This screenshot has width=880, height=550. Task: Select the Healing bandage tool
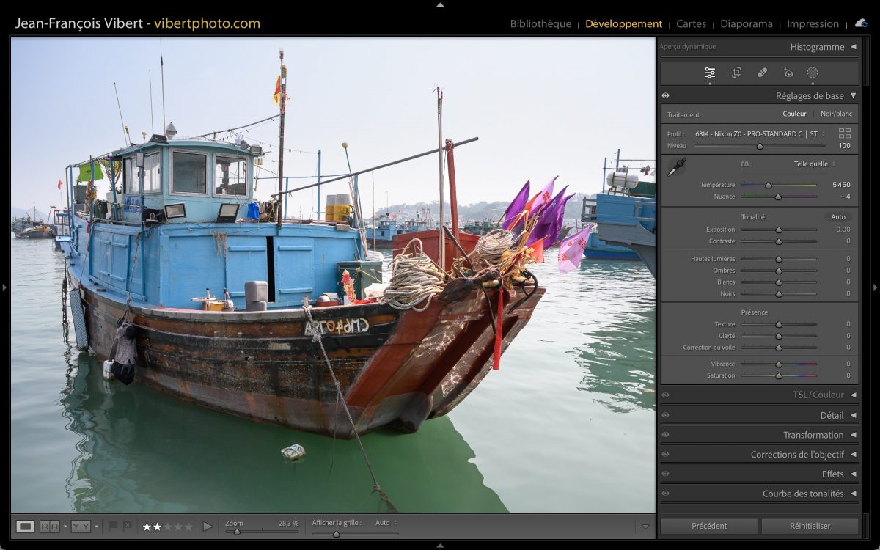pyautogui.click(x=762, y=73)
